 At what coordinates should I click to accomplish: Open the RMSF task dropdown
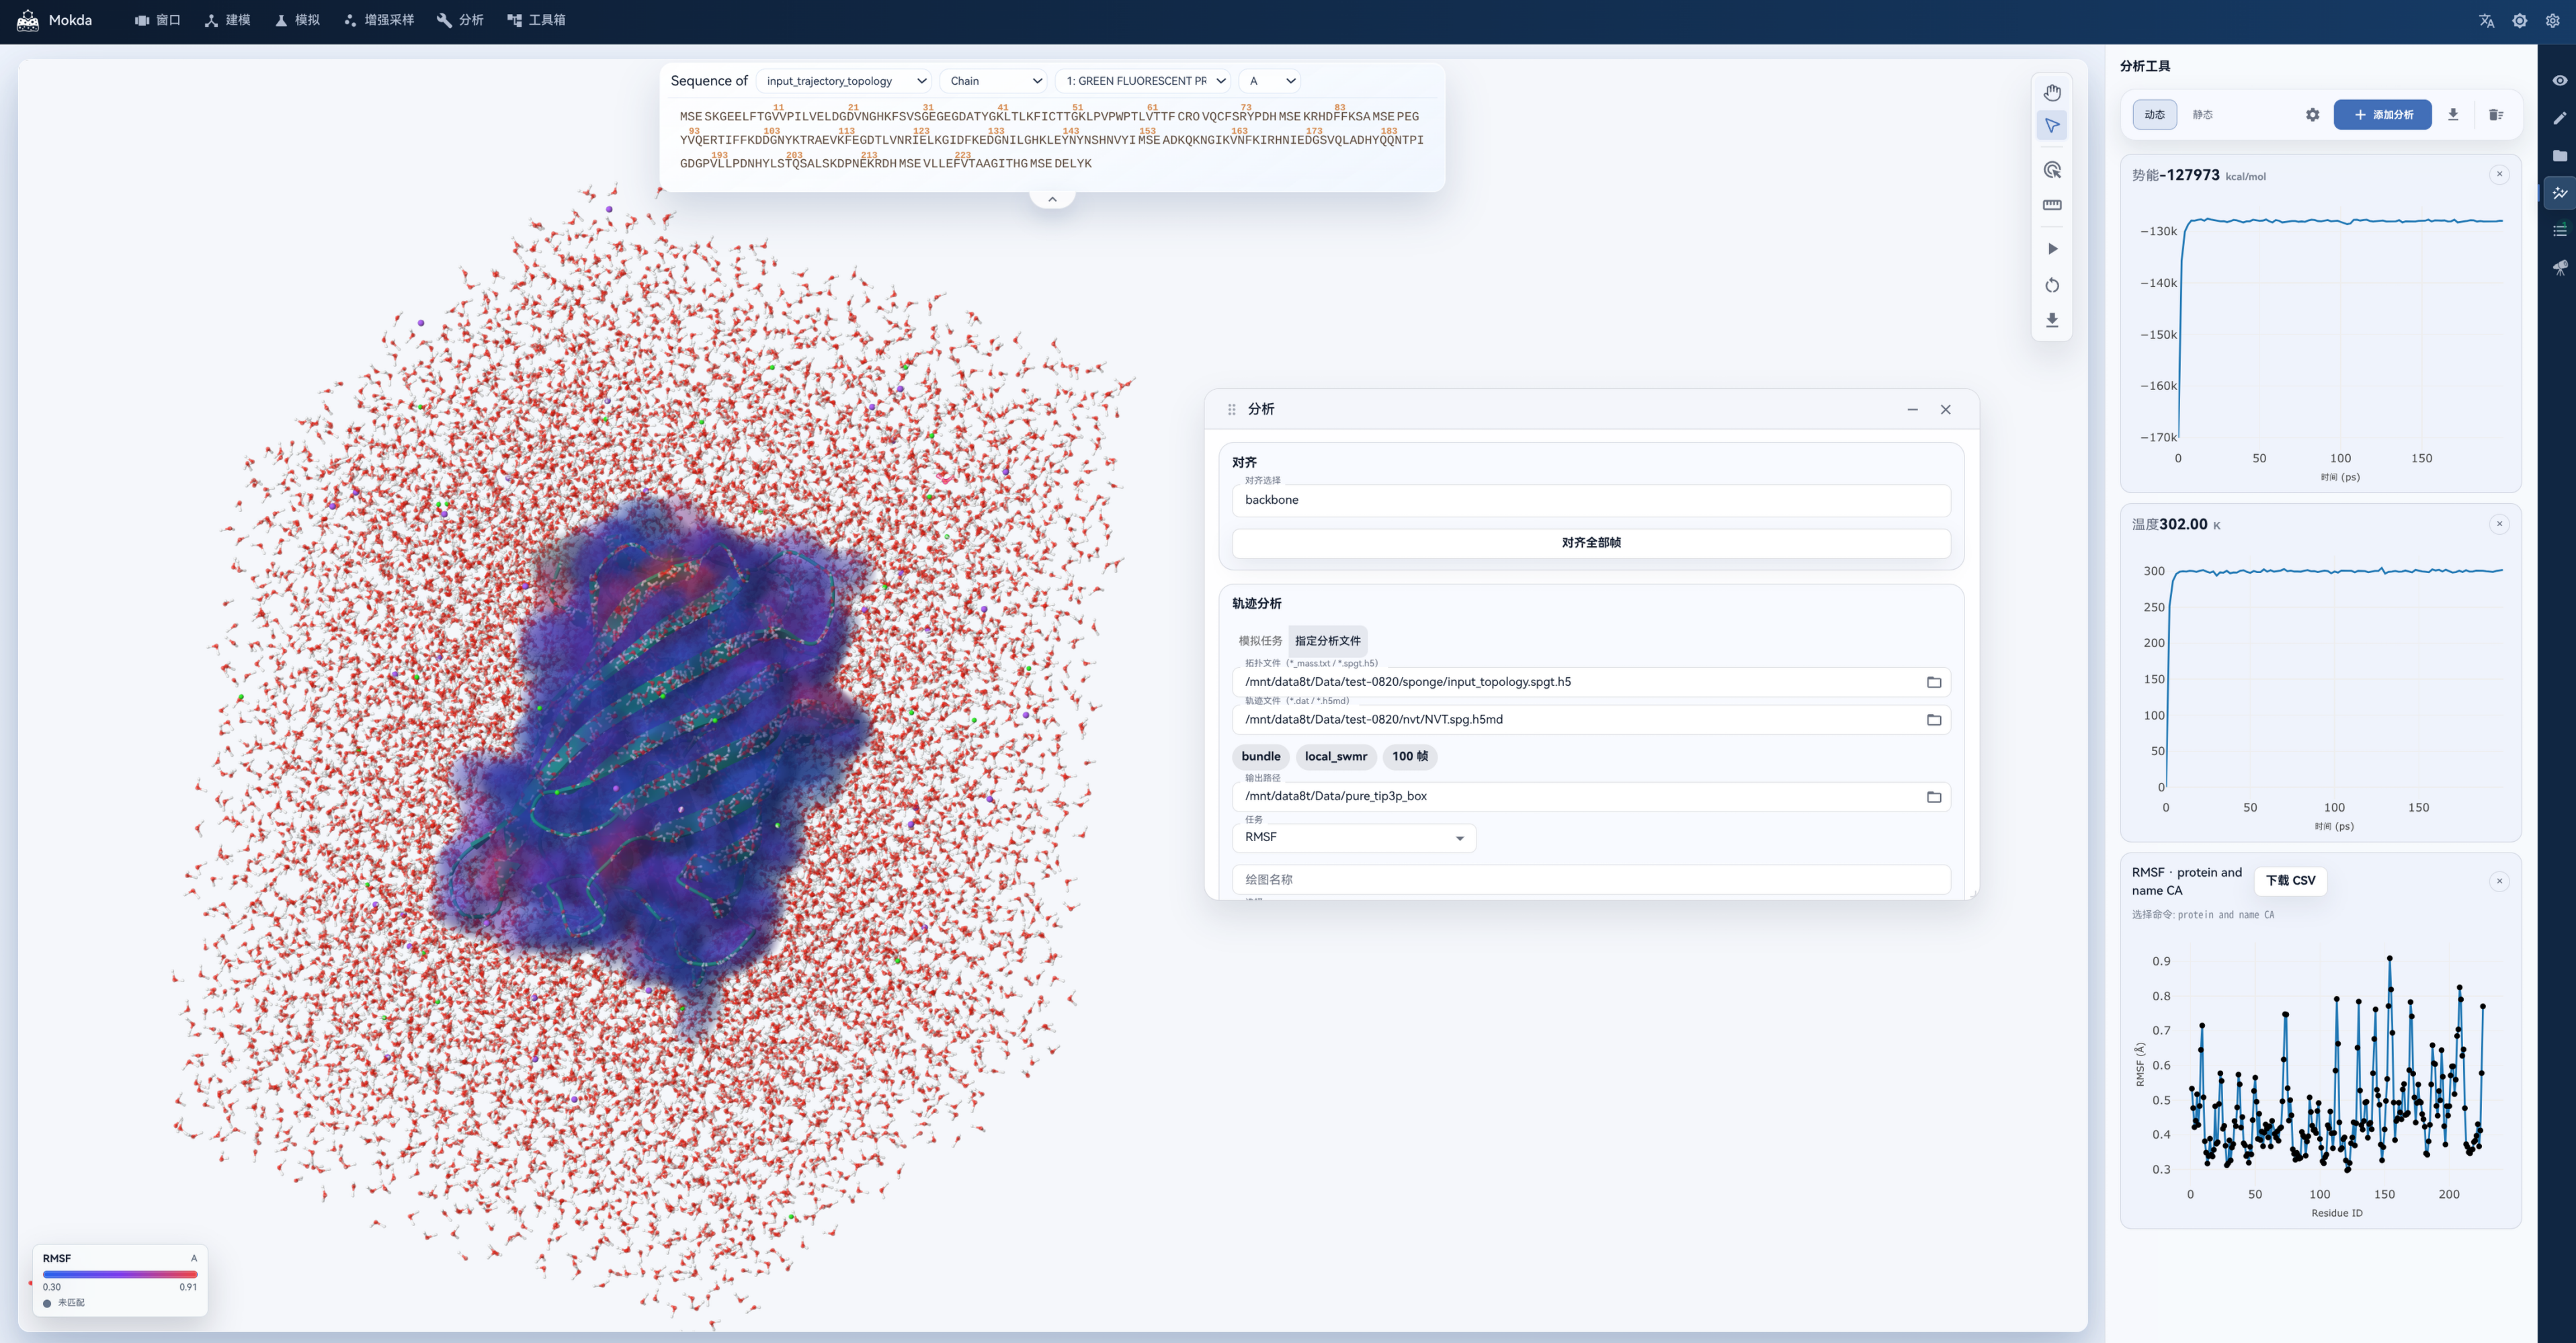pos(1354,837)
